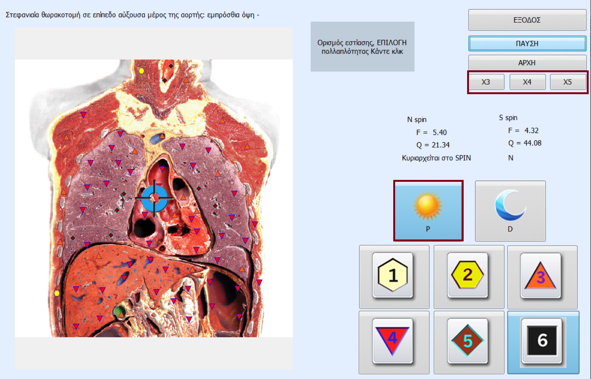Select marker level 1 pale hexagon
Viewport: 591px width, 379px height.
tap(394, 277)
